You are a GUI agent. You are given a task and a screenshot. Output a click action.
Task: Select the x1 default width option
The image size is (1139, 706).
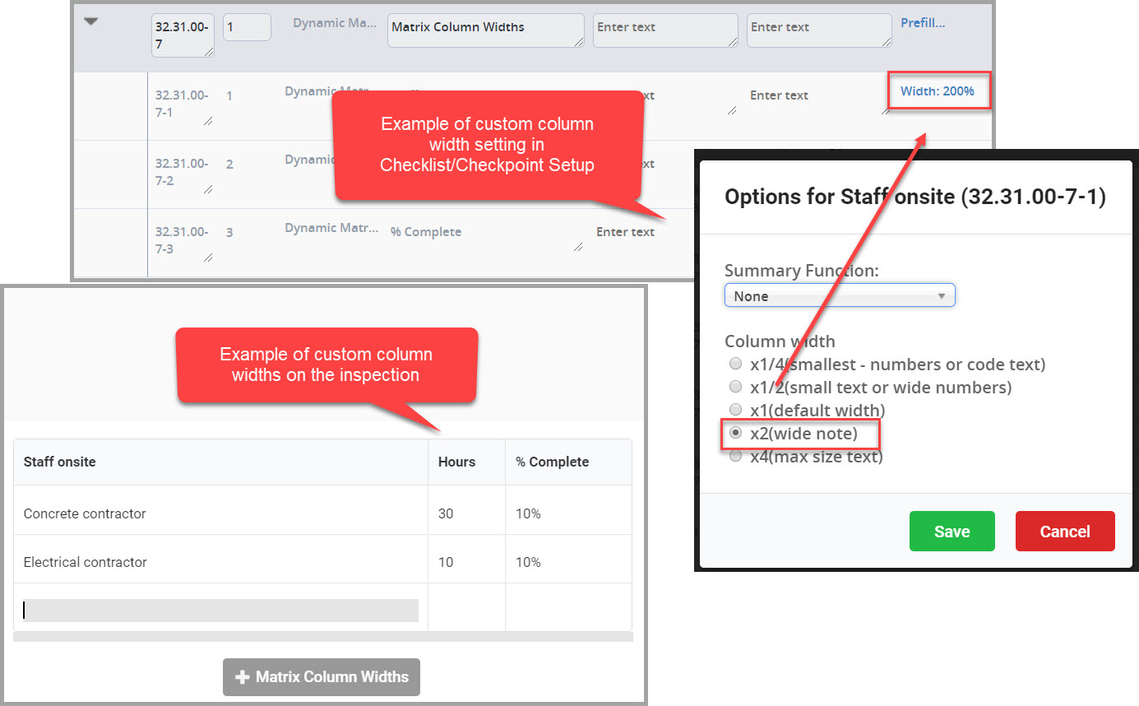click(735, 410)
